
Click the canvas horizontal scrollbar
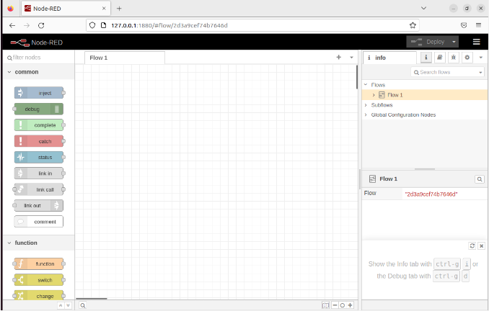pyautogui.click(x=92, y=299)
